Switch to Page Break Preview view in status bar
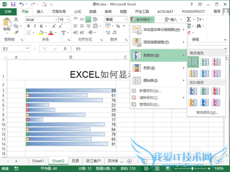 [x=168, y=168]
